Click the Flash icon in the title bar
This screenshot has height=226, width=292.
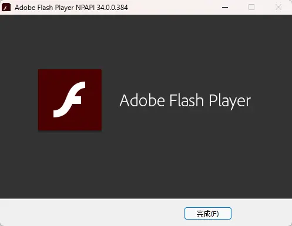pyautogui.click(x=6, y=8)
